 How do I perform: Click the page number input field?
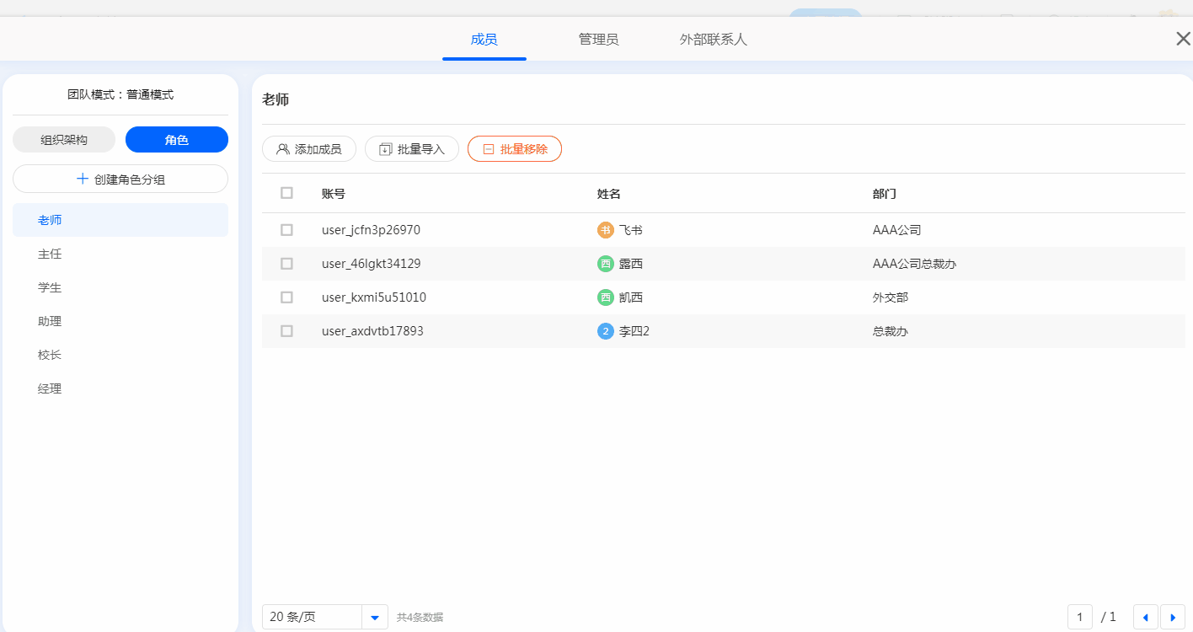1079,617
